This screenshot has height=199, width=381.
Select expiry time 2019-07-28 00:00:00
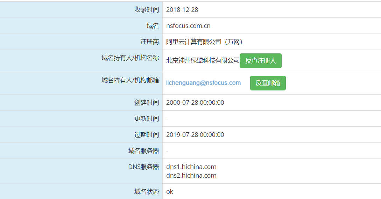[195, 135]
